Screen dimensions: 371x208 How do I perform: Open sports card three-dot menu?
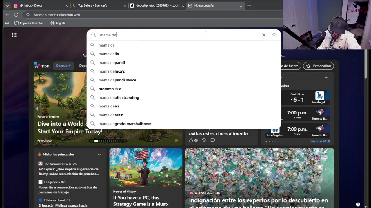click(x=327, y=78)
